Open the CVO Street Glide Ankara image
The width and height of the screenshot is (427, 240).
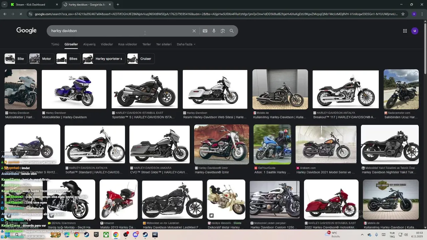[x=159, y=144]
